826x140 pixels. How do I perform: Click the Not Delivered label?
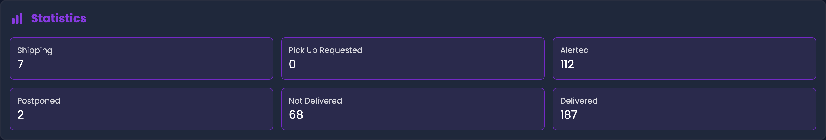pyautogui.click(x=315, y=101)
